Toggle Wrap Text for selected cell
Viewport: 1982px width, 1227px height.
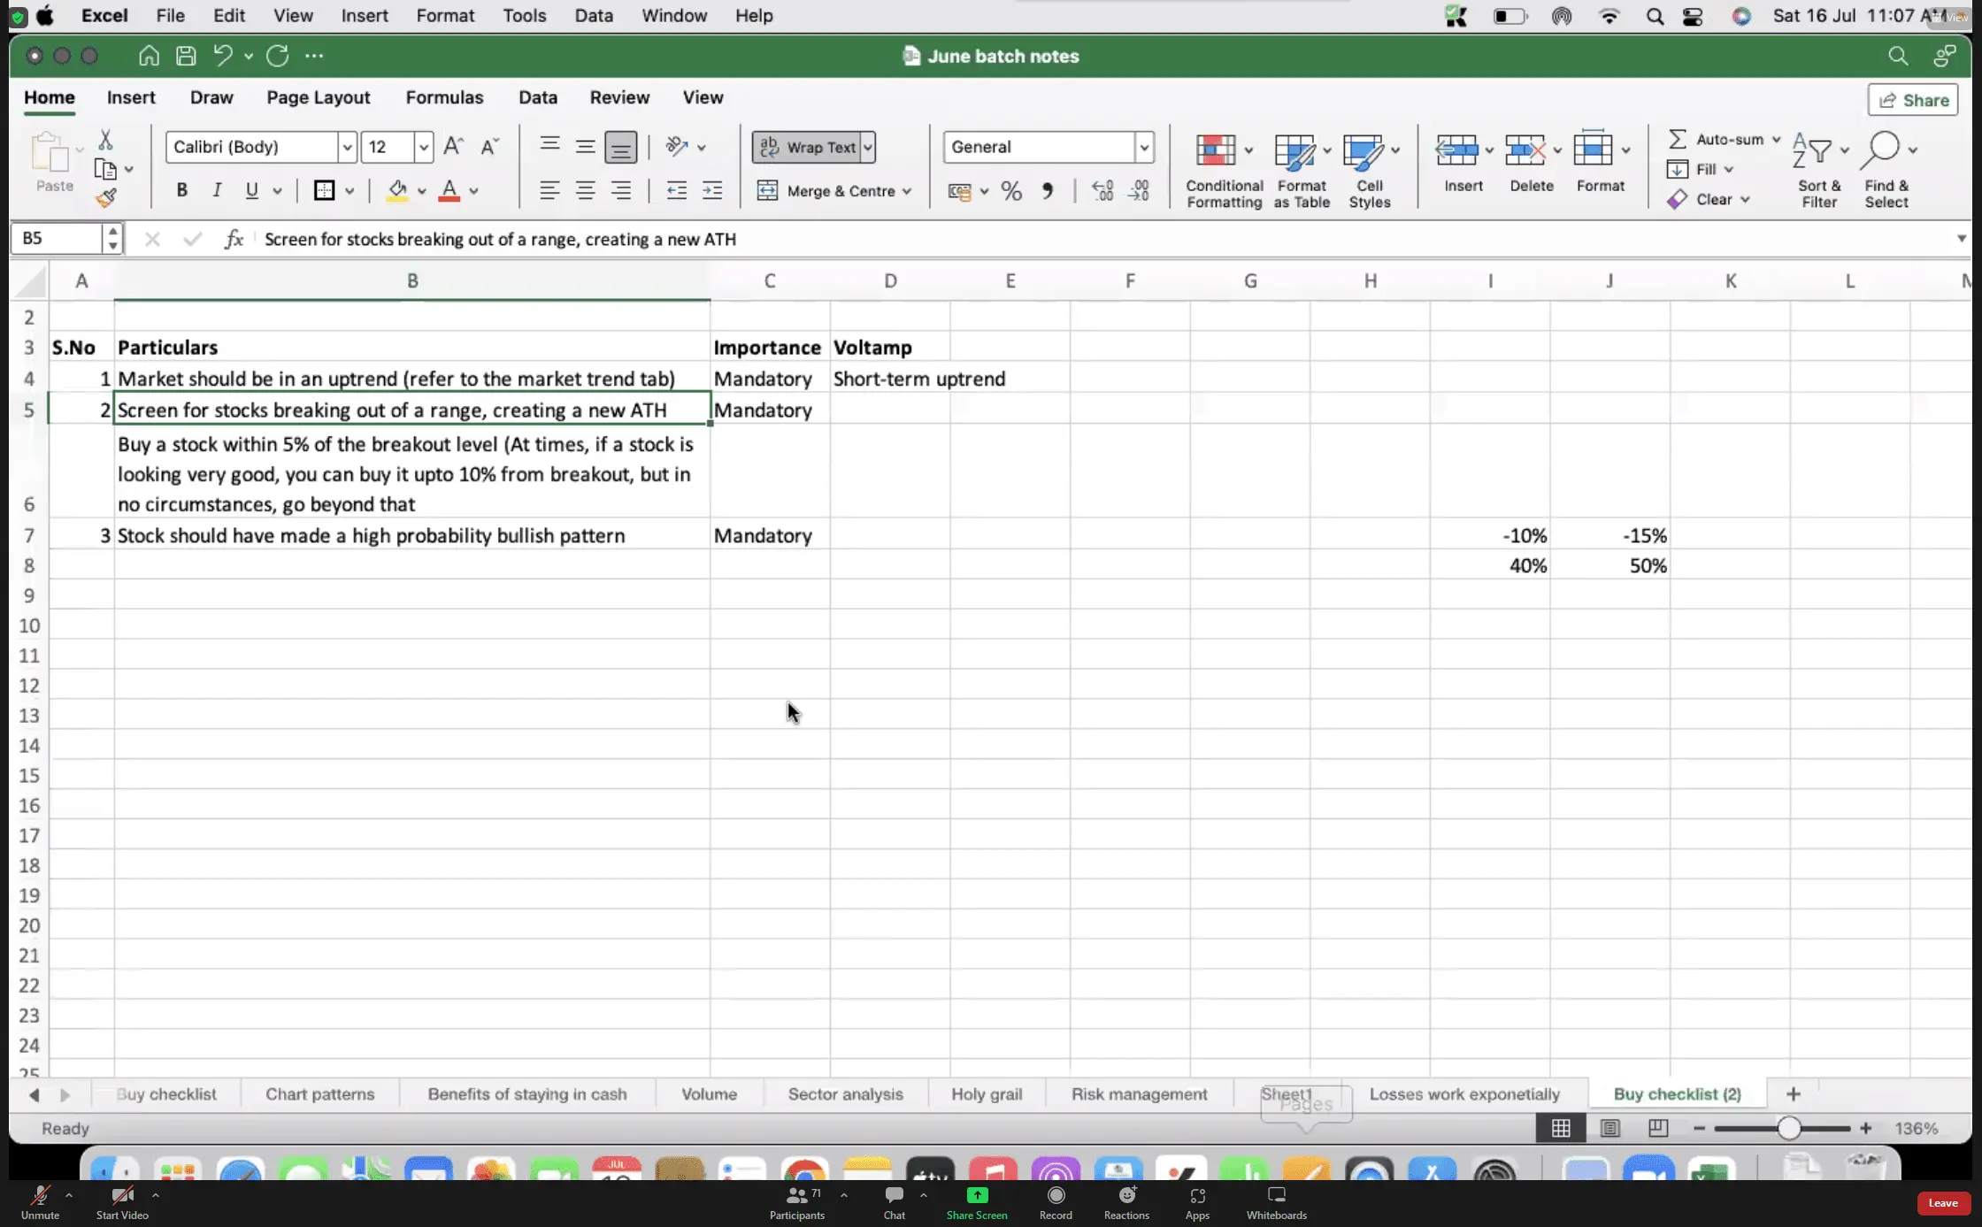coord(807,147)
